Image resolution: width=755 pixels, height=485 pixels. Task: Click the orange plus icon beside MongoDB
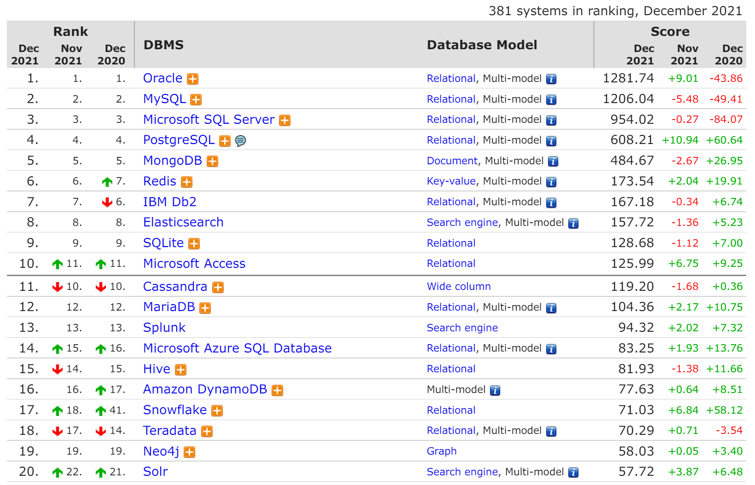pos(212,162)
